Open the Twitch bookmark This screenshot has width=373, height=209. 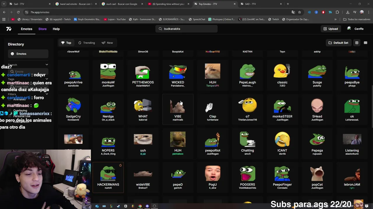point(273,19)
